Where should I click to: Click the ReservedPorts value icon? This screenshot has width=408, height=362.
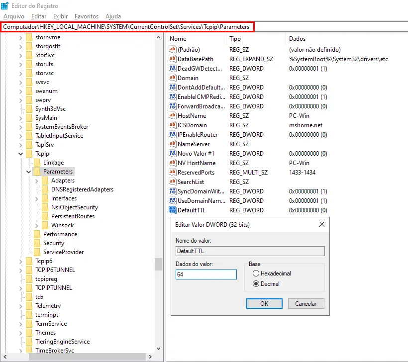[172, 172]
